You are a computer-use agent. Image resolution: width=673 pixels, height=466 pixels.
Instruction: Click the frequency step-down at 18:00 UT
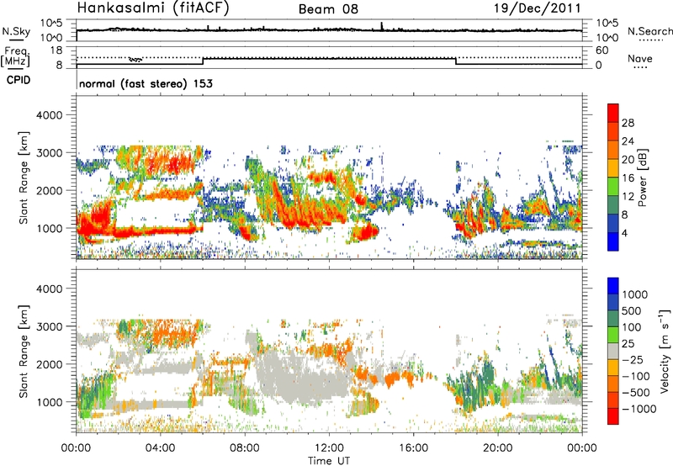[455, 61]
